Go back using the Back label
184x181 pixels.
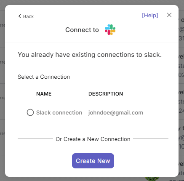click(29, 16)
